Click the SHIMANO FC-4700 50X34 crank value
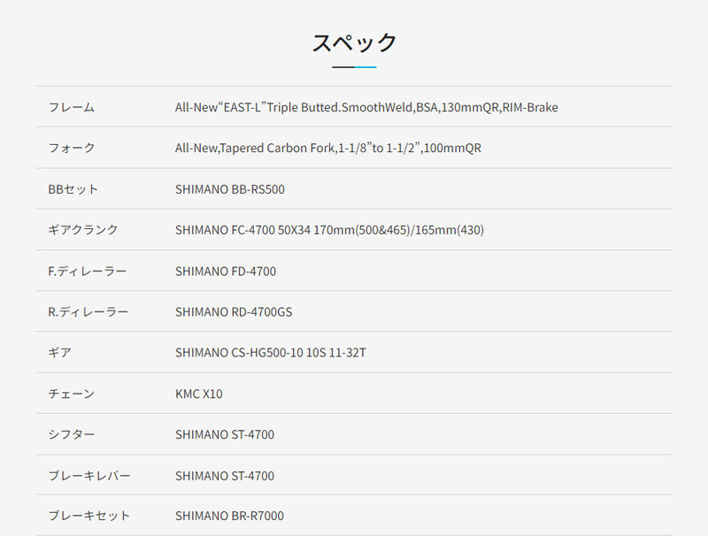 coord(329,230)
